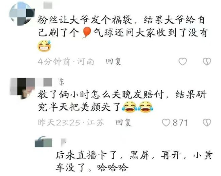Viewport: 221px width, 176px height.
Task: Tap the first crying-laughing emoji after 美颜关了
Action: (130, 107)
